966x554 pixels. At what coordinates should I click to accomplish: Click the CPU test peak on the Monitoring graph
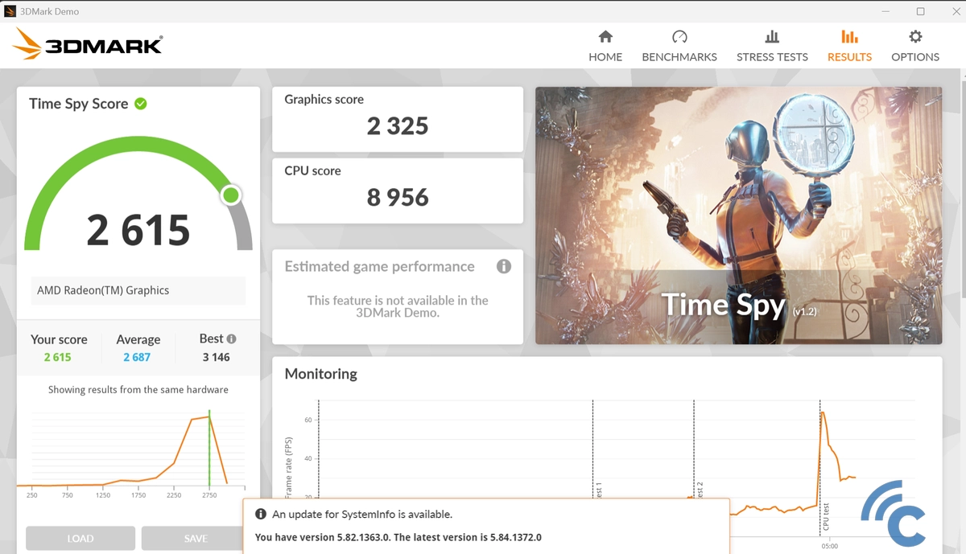coord(823,414)
